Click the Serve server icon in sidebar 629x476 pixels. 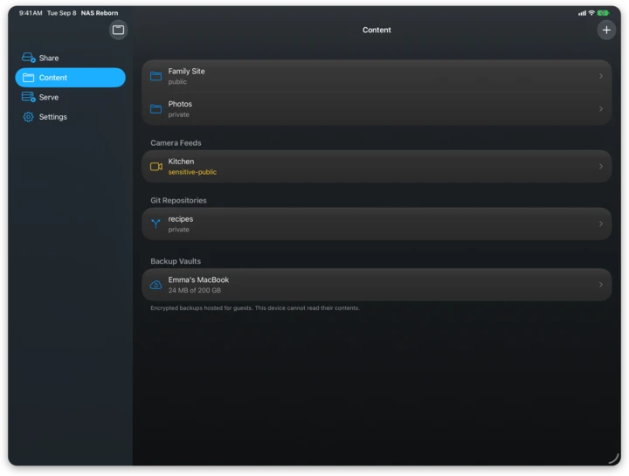pos(29,97)
